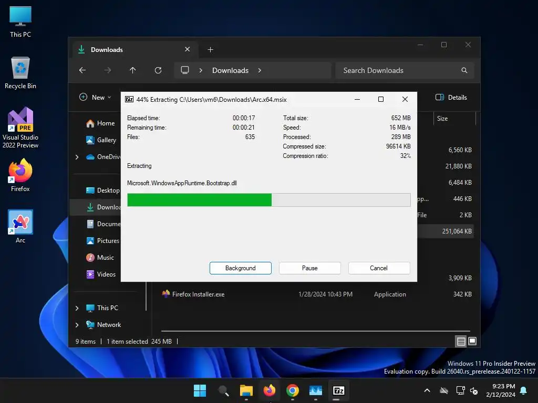538x403 pixels.
Task: Cancel the 7-Zip extraction
Action: coord(379,268)
